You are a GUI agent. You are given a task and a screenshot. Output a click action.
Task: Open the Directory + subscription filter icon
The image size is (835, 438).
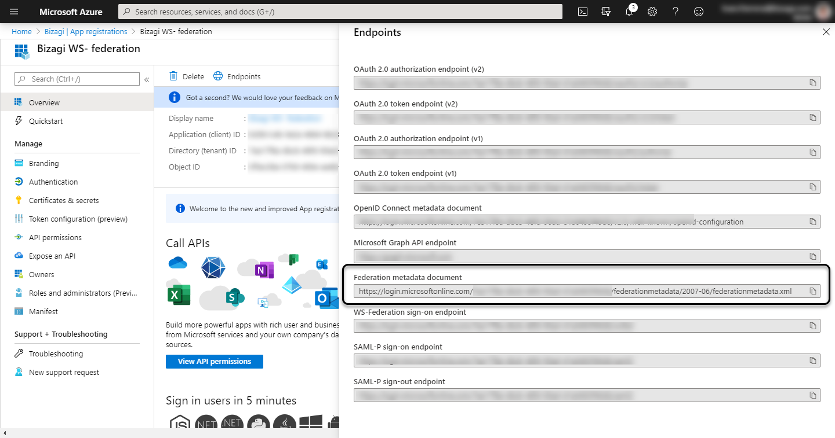tap(606, 12)
